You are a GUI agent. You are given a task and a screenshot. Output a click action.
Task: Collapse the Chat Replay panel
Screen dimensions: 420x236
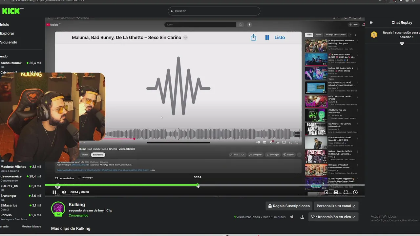pyautogui.click(x=371, y=23)
